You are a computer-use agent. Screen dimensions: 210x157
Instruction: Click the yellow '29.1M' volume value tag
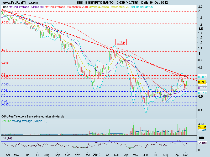coord(202,127)
